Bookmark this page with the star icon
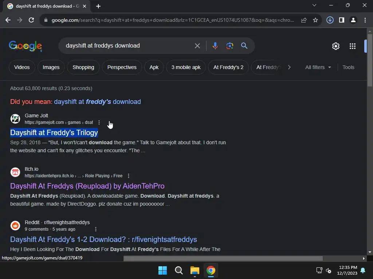Image resolution: width=373 pixels, height=279 pixels. tap(315, 20)
